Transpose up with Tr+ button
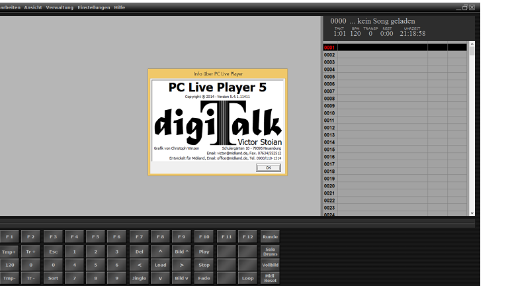508x286 pixels. (x=31, y=252)
